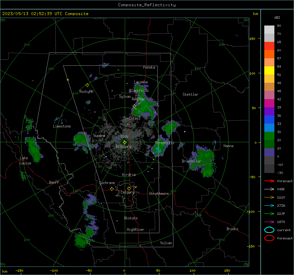Click the Hanna town label

tap(228, 146)
